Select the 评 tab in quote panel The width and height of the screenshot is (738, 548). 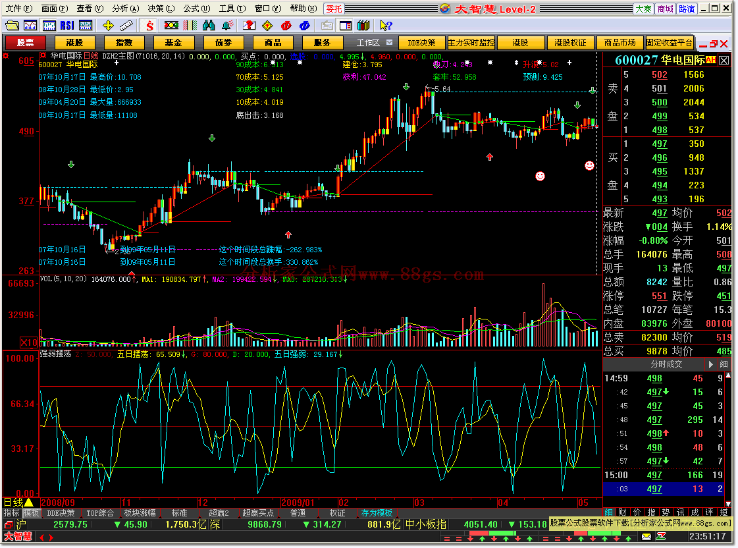tap(709, 512)
